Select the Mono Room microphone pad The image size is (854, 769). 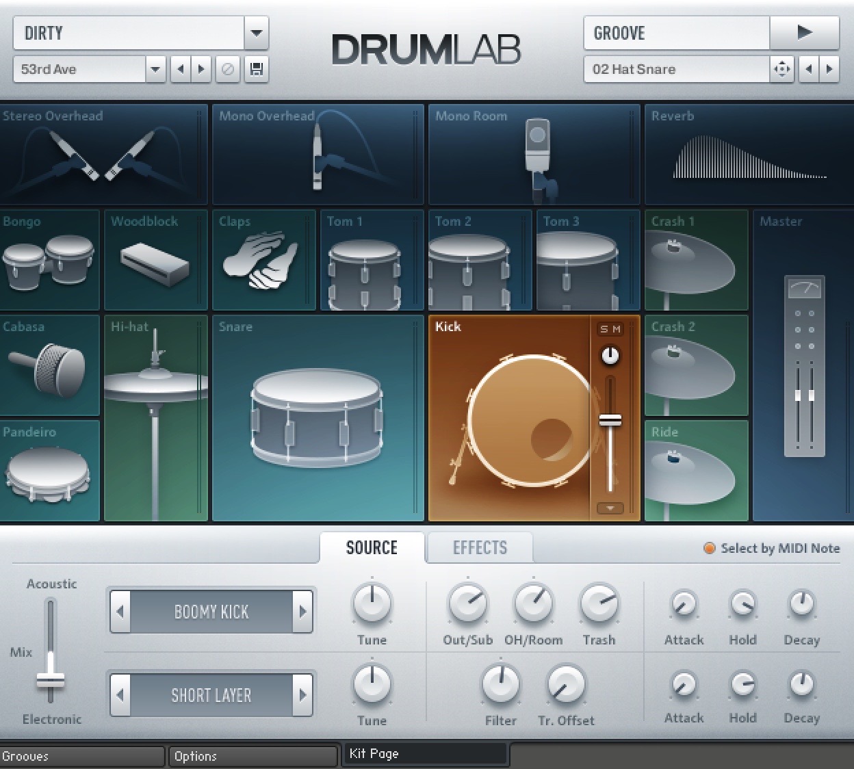534,154
